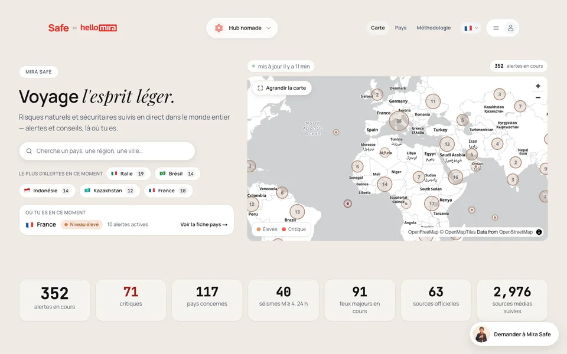Screen dimensions: 567x354
Task: Click the Safe by hellomira logo
Action: click(83, 28)
